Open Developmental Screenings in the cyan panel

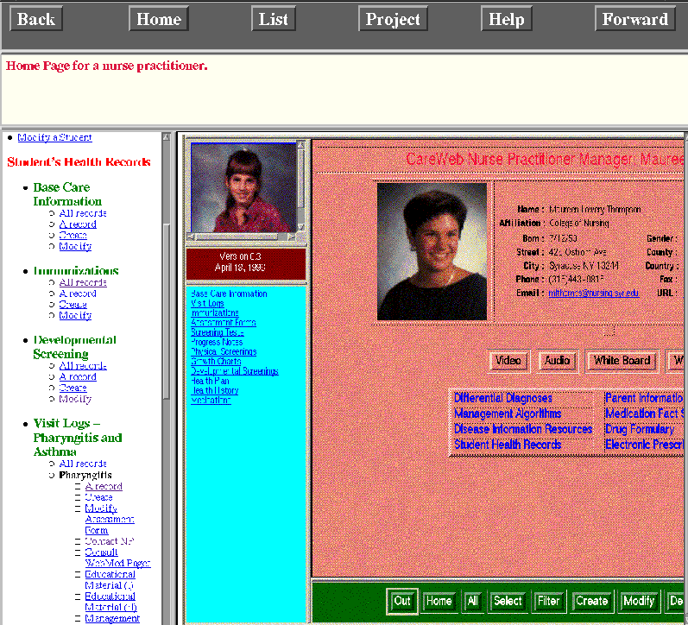point(235,371)
